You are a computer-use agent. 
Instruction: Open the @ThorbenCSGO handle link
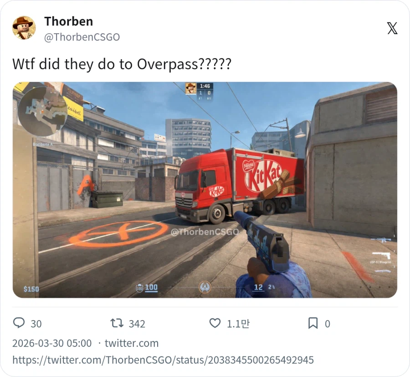[82, 37]
